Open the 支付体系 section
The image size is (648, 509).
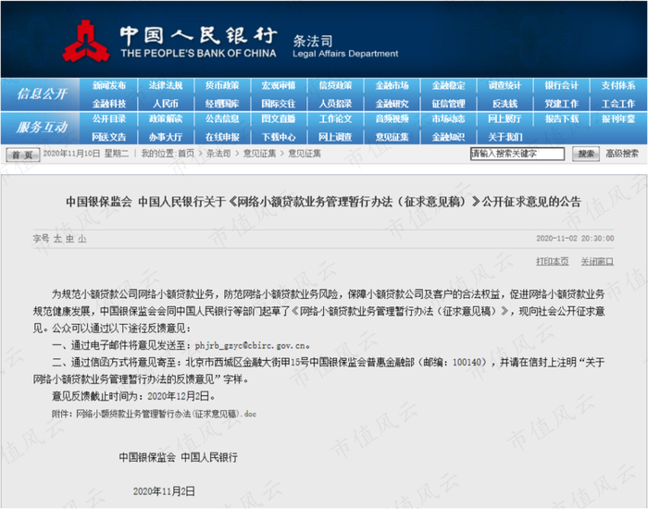pos(618,85)
